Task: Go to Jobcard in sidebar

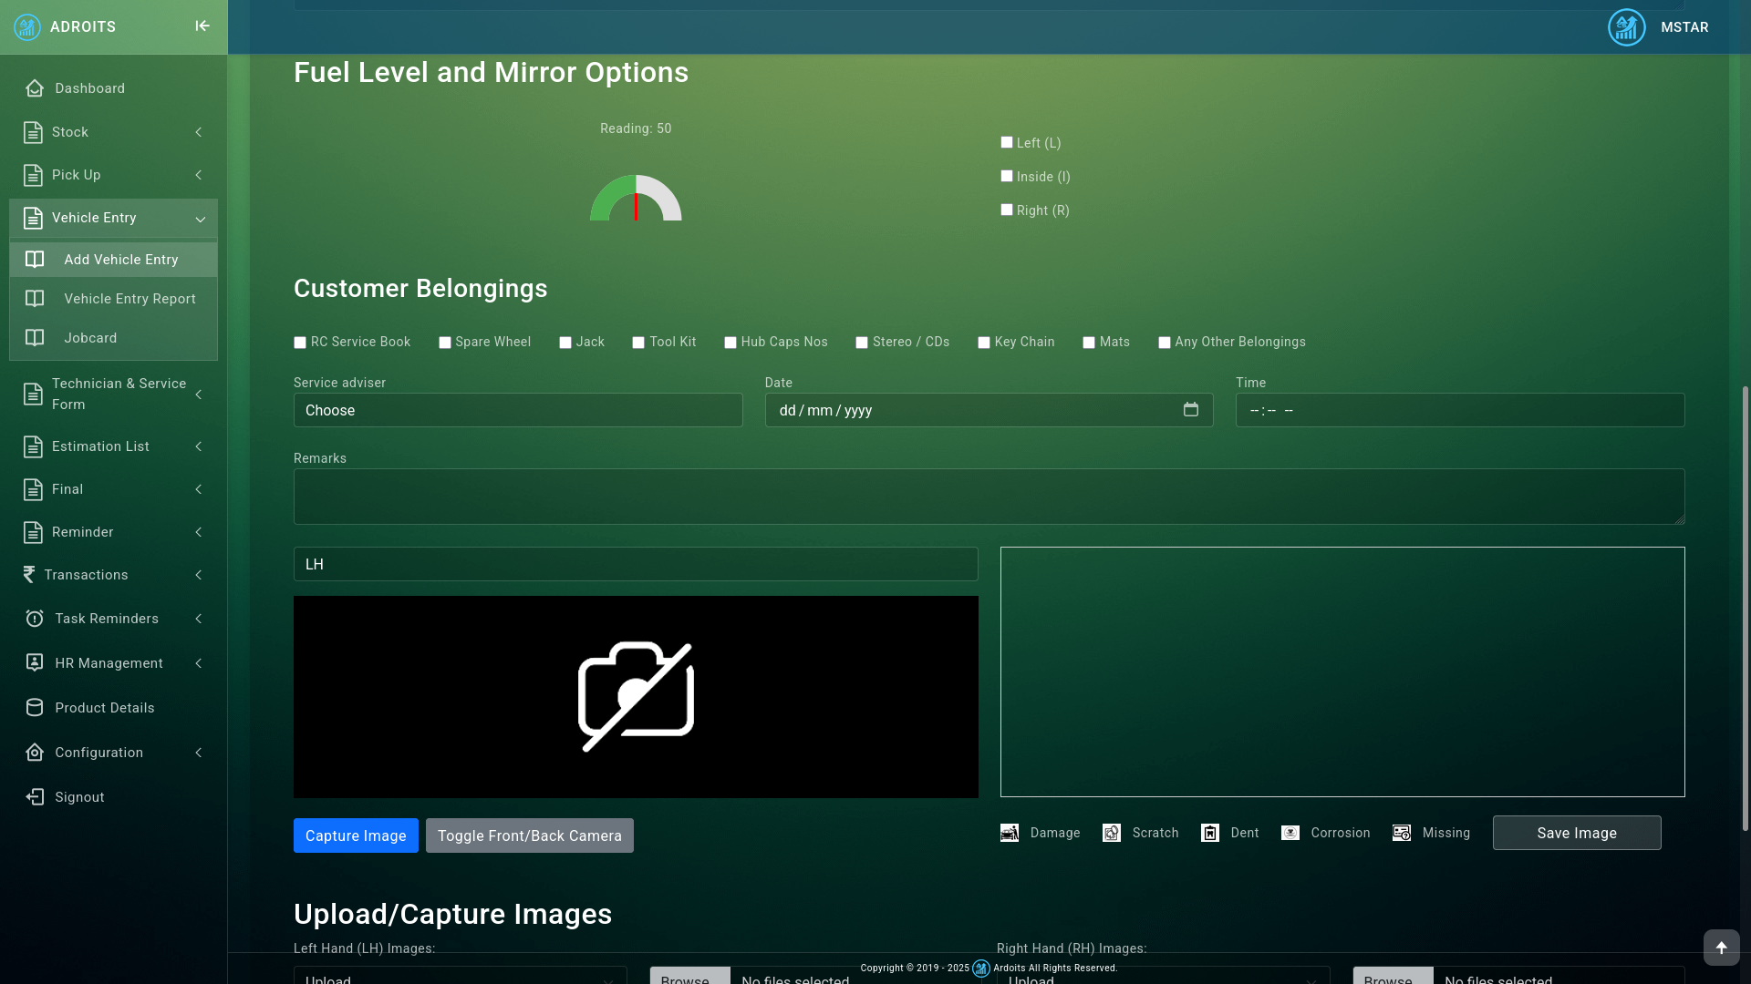Action: (90, 338)
